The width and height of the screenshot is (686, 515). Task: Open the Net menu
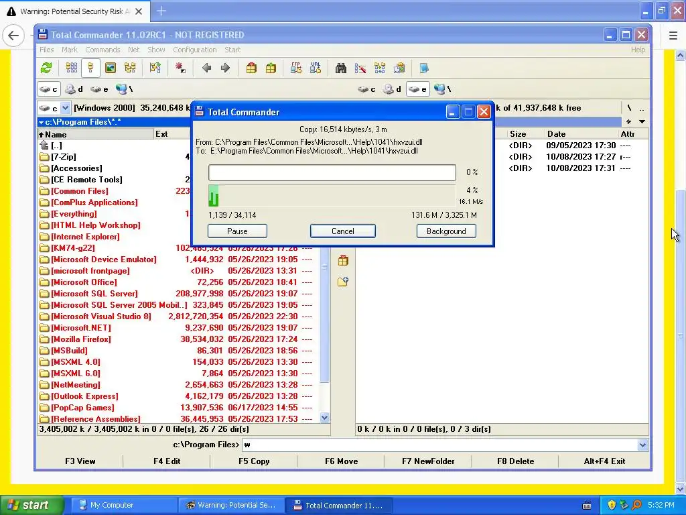tap(133, 50)
